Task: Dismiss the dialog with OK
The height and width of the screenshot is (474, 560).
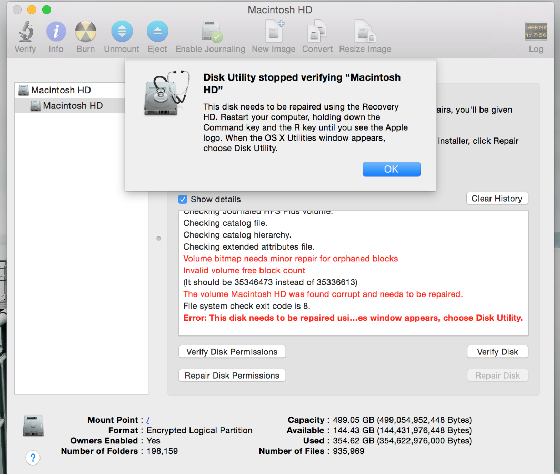Action: tap(392, 169)
